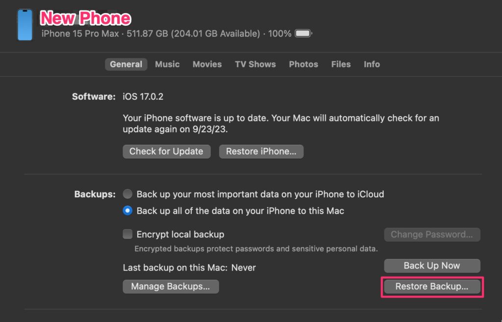Open the Manage Backups dialog
Viewport: 502px width, 322px height.
171,286
